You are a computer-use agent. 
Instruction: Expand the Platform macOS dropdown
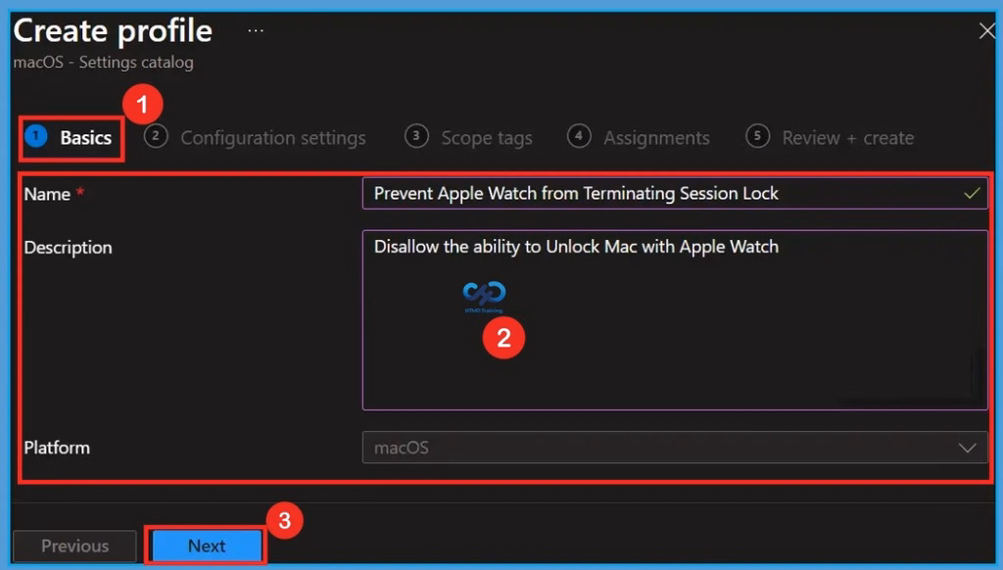[675, 448]
